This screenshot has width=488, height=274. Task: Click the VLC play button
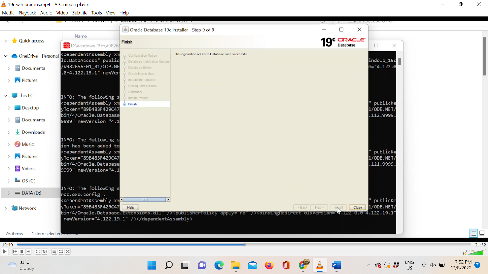click(5, 251)
